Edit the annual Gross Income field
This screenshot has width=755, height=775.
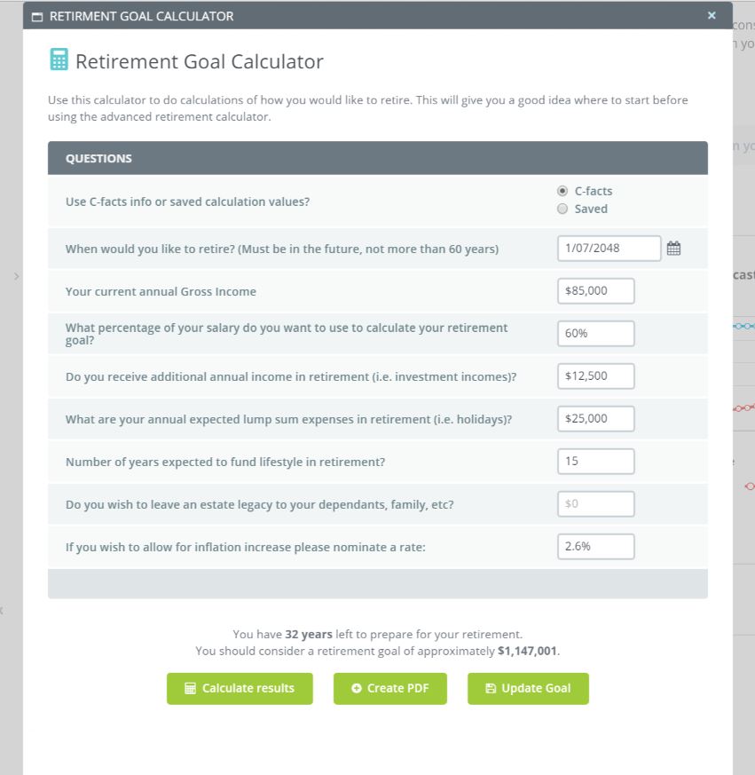point(596,290)
